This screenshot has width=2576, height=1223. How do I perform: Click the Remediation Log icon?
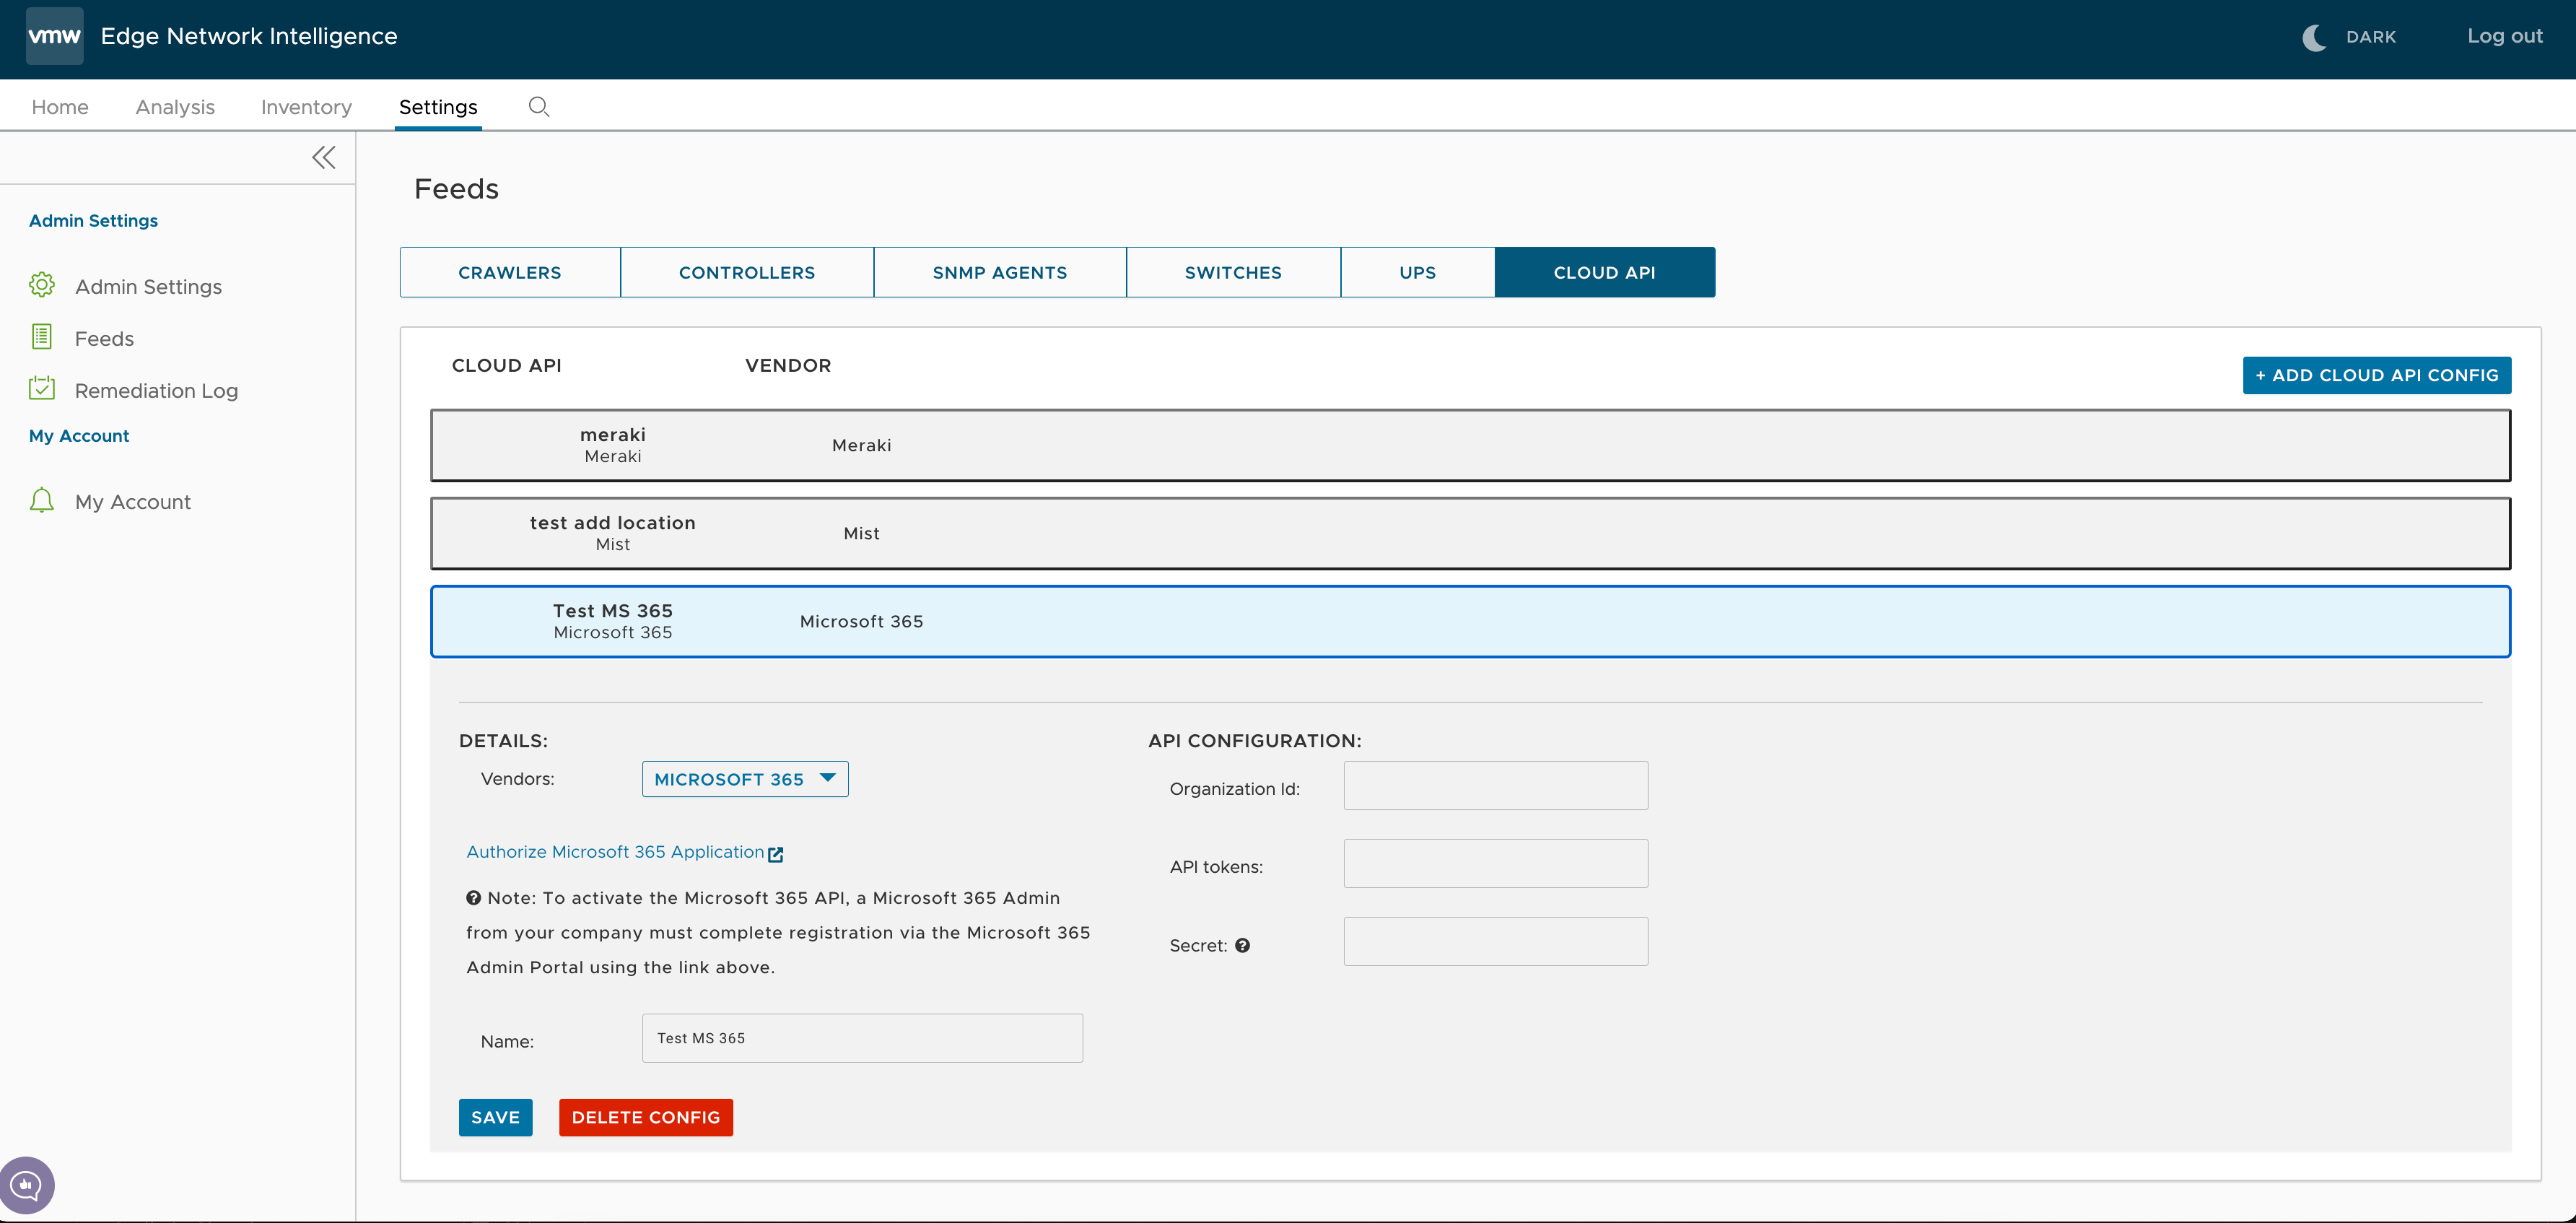tap(41, 390)
